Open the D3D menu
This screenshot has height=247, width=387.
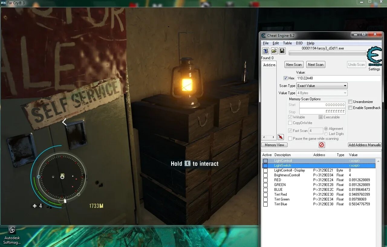coord(299,43)
